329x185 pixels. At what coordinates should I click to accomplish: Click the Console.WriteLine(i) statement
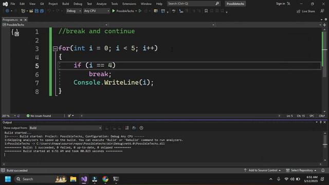(114, 82)
